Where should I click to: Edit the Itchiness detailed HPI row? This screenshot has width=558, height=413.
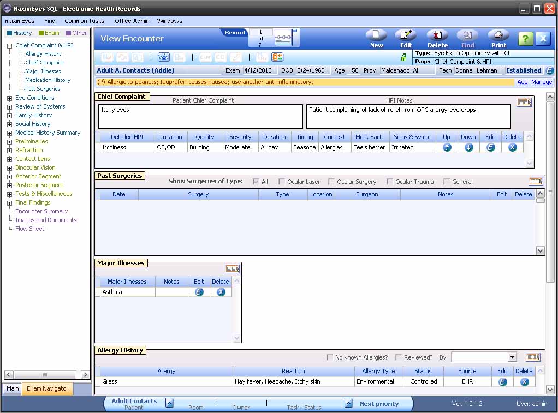pyautogui.click(x=491, y=147)
